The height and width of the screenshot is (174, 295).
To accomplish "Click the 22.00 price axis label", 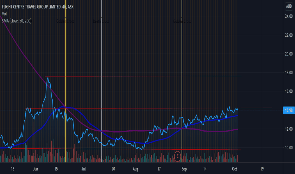I will click(289, 35).
